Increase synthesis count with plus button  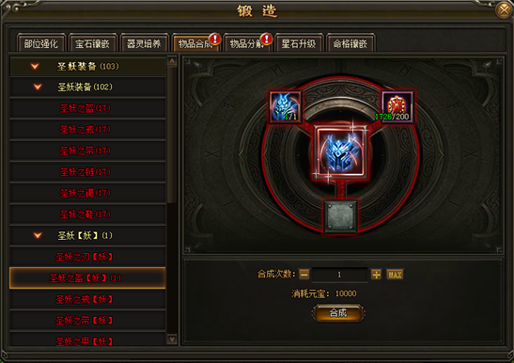376,275
